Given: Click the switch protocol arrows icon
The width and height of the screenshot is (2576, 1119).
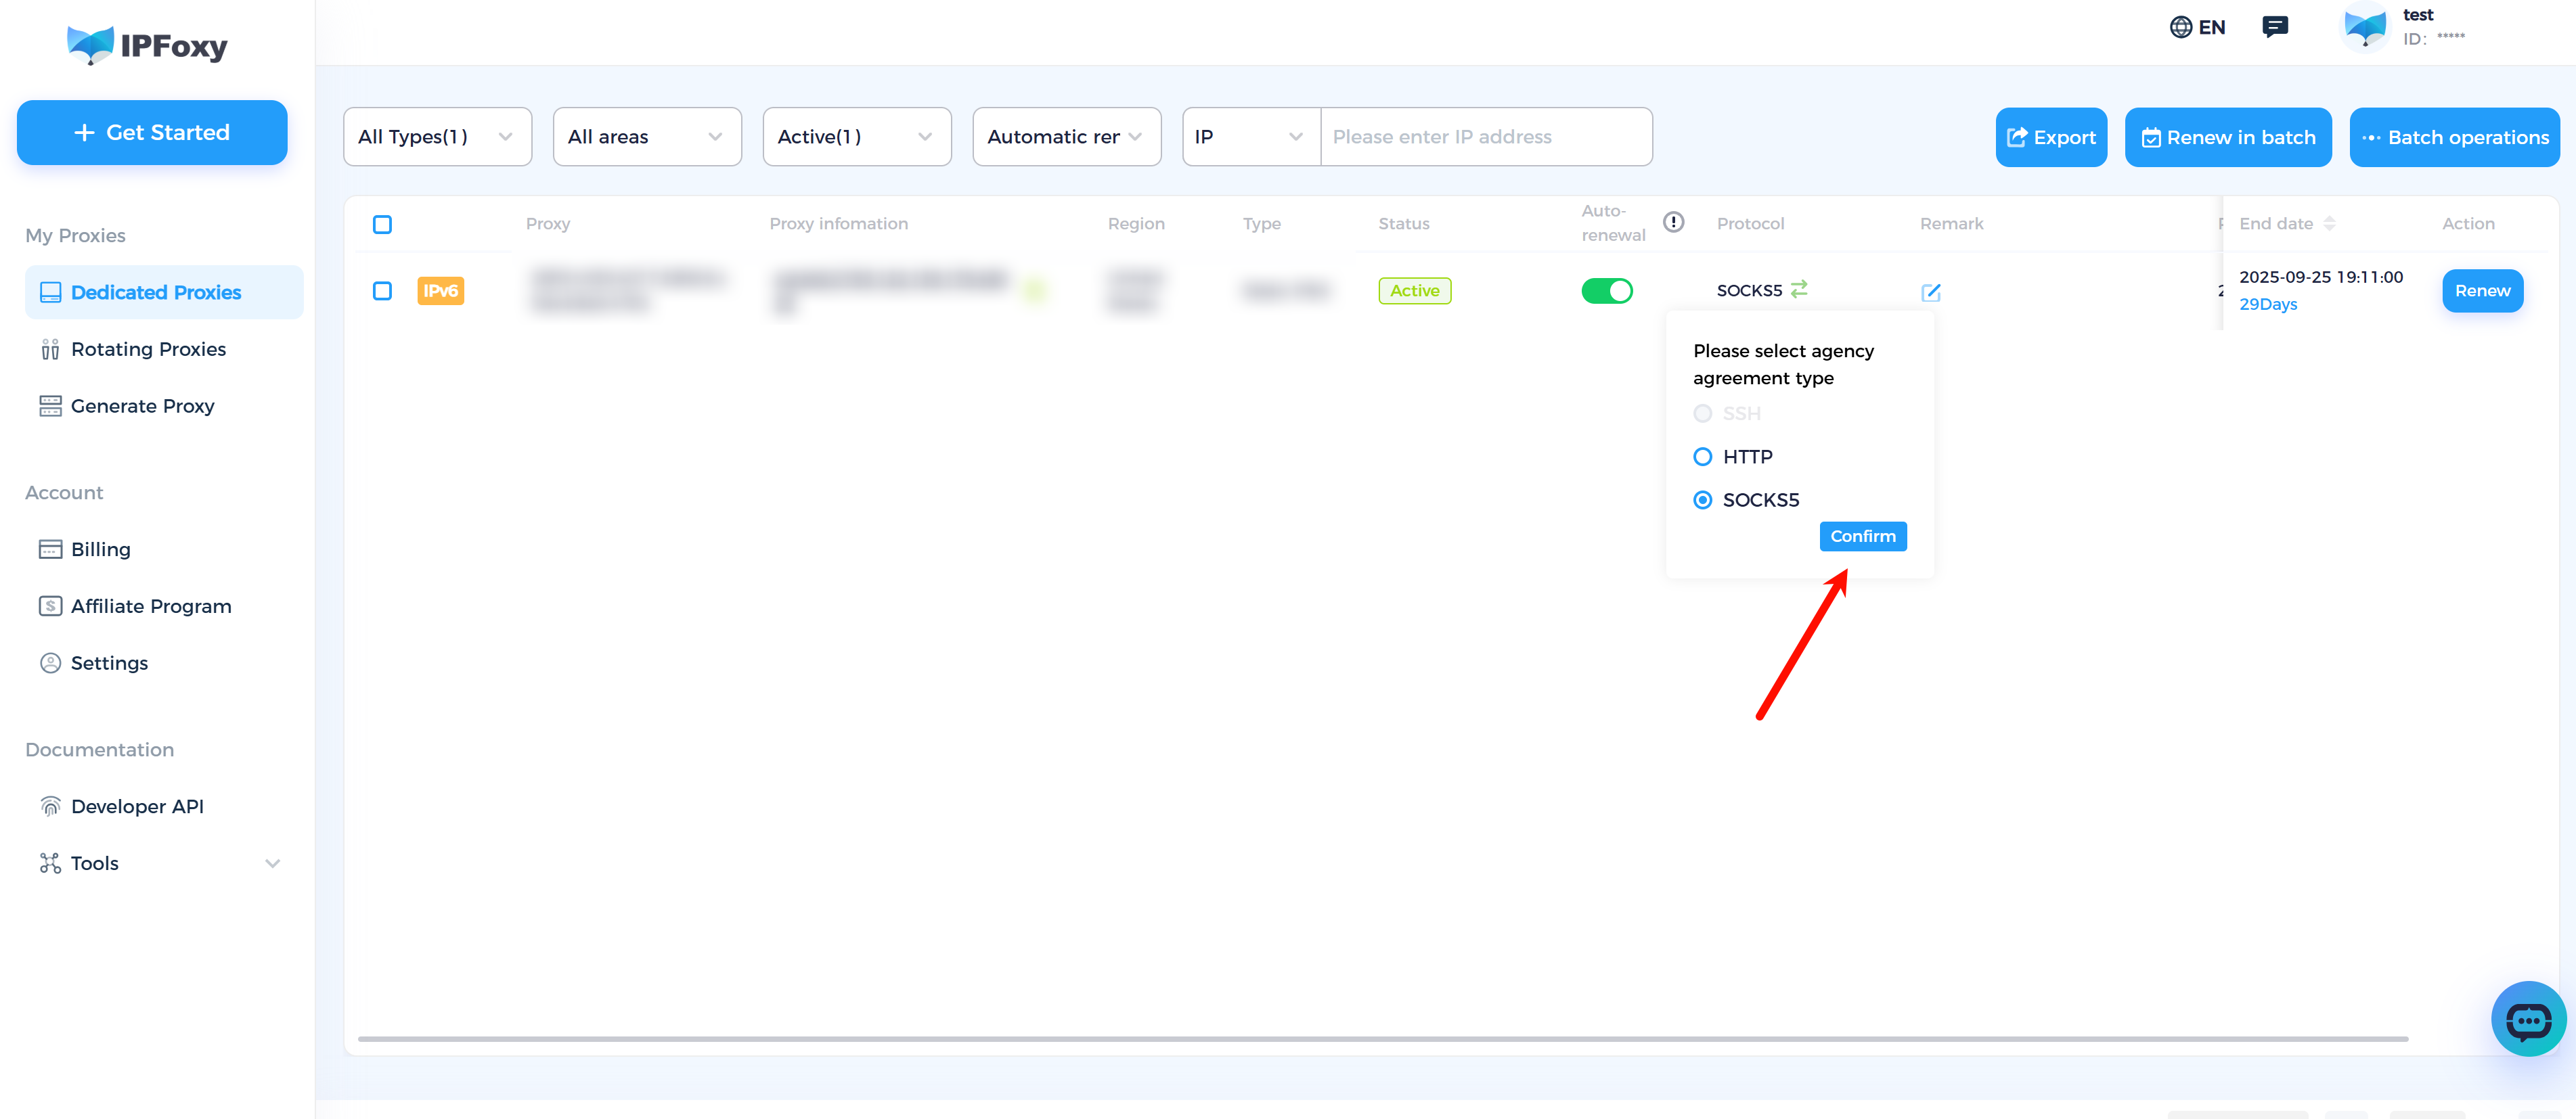Looking at the screenshot, I should pyautogui.click(x=1799, y=289).
